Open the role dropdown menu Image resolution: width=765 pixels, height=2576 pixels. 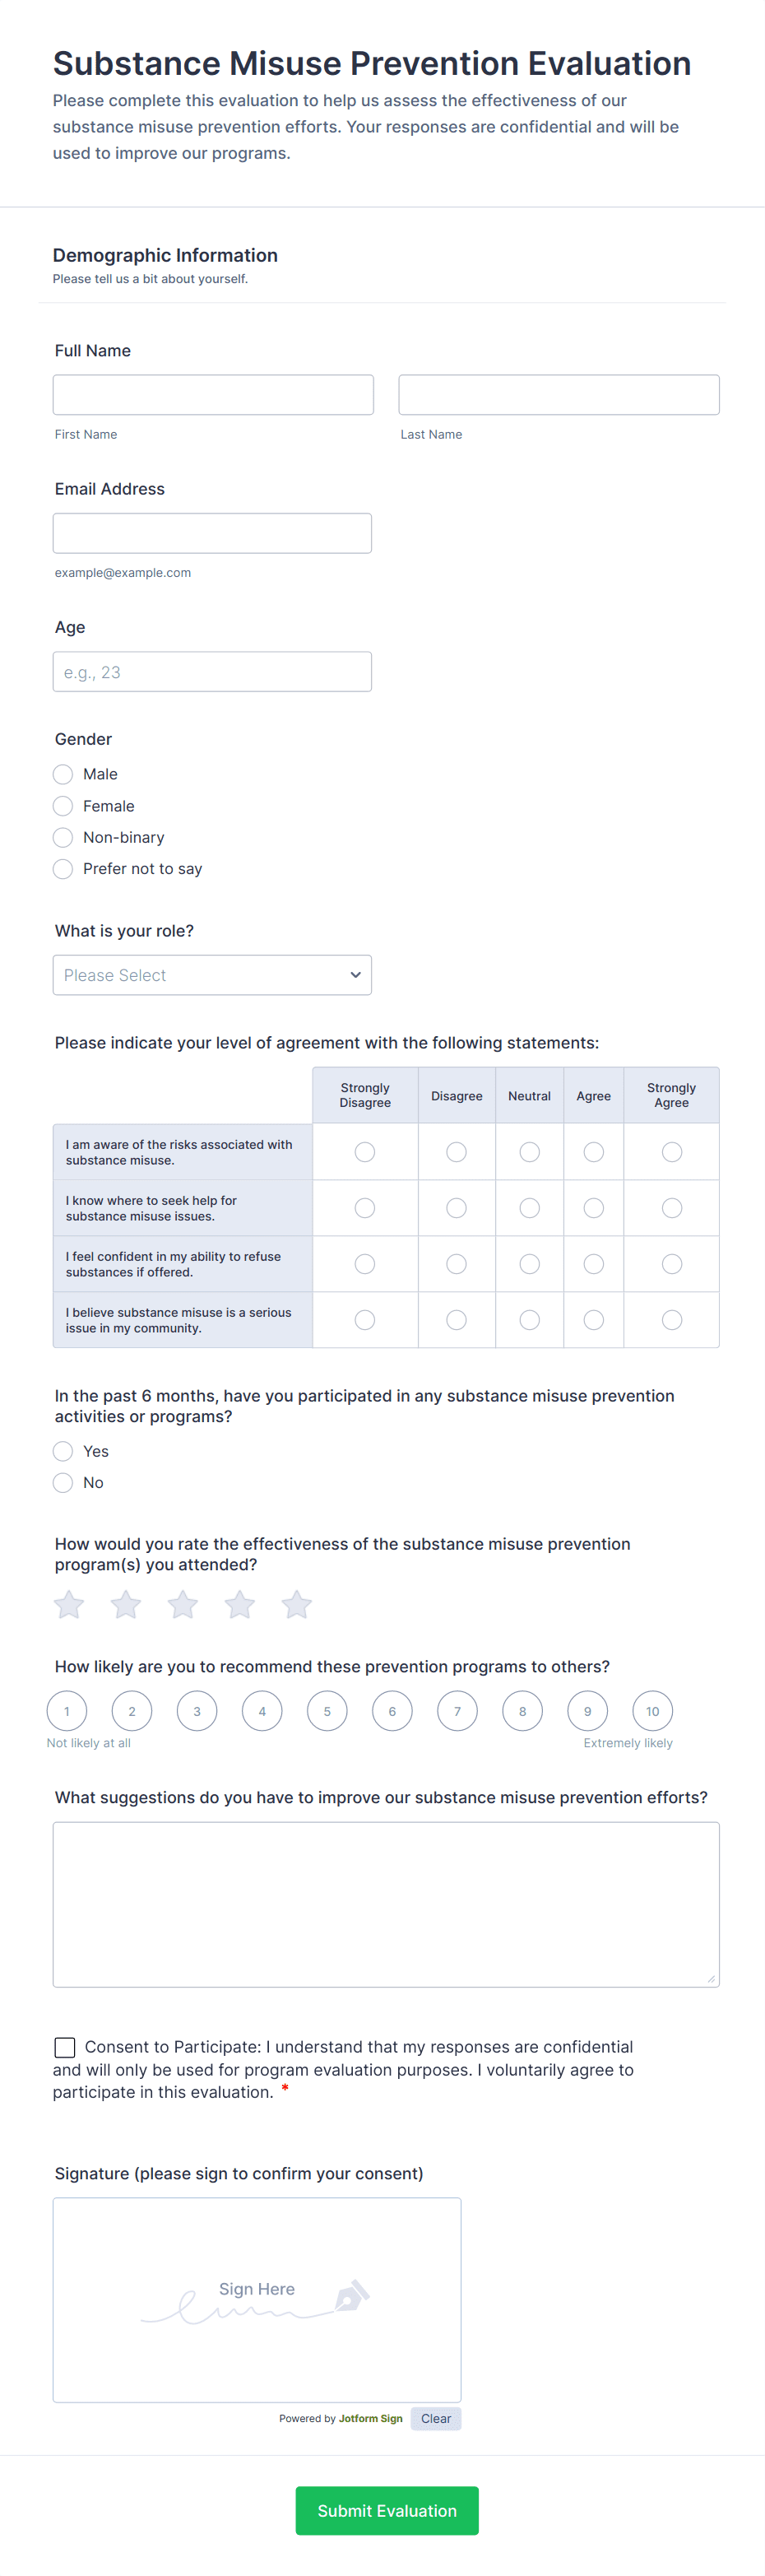point(212,975)
